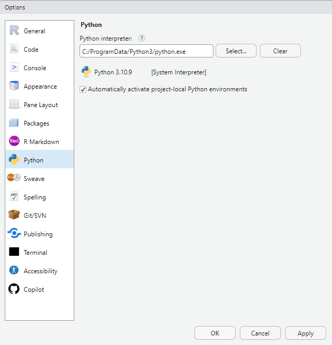Click the Python logo in the sidebar
Screen dimensions: 332x345
(x=14, y=159)
